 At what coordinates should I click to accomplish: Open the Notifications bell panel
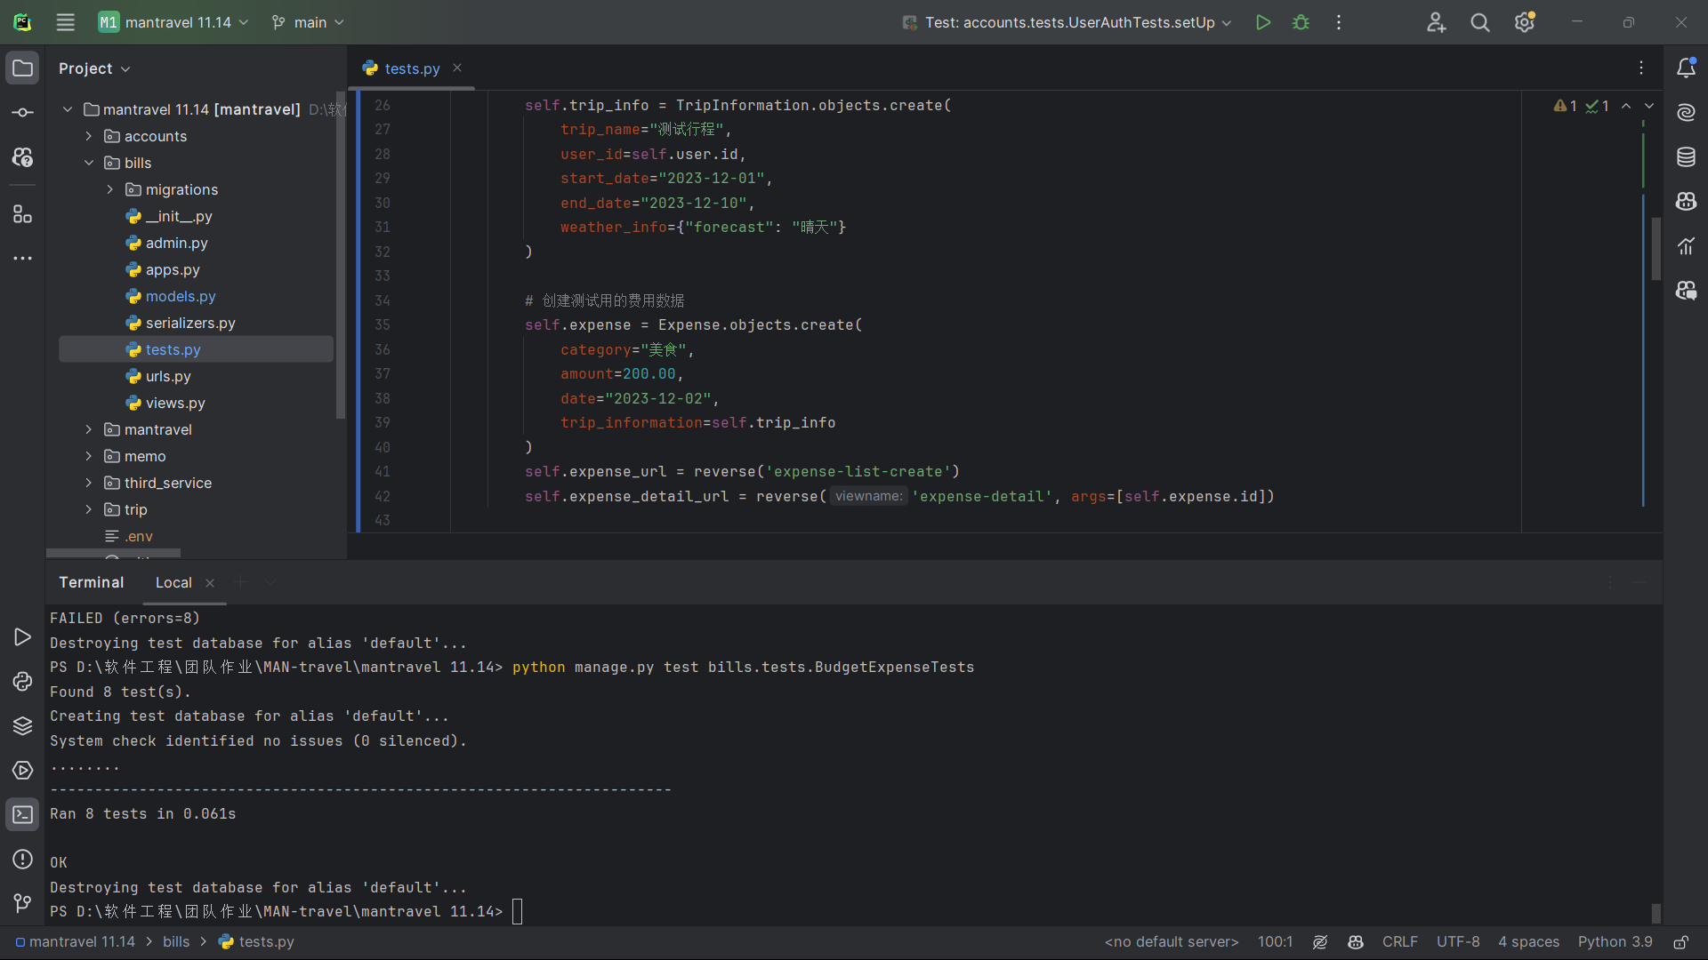tap(1686, 68)
